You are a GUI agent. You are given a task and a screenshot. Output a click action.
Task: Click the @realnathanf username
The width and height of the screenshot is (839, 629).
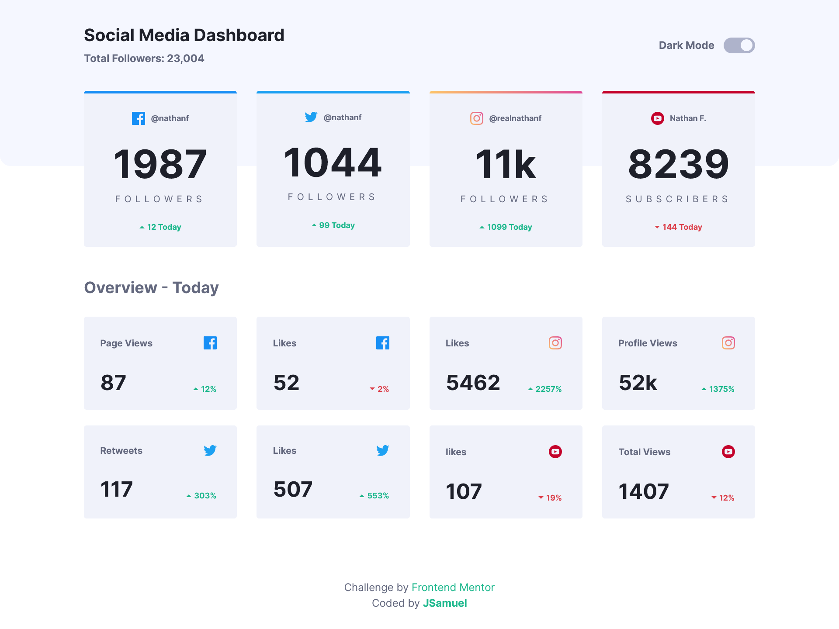pyautogui.click(x=515, y=118)
